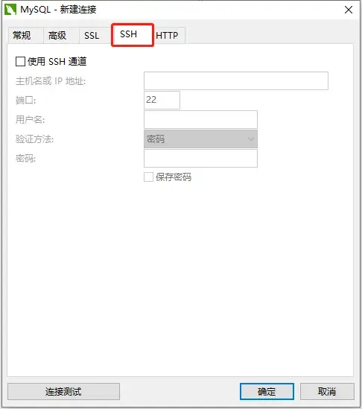Click the 端口 field containing 22

(x=162, y=100)
